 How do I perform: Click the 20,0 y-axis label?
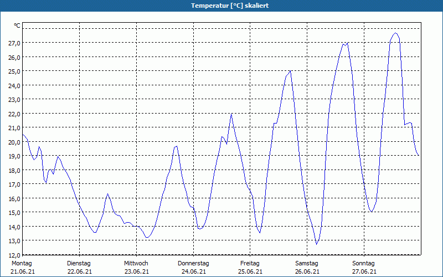coord(14,142)
